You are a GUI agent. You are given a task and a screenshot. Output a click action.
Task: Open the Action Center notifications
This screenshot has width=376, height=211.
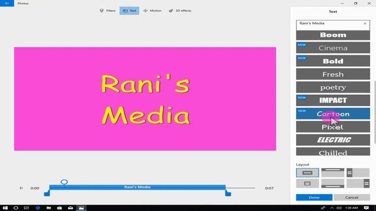[x=366, y=208]
